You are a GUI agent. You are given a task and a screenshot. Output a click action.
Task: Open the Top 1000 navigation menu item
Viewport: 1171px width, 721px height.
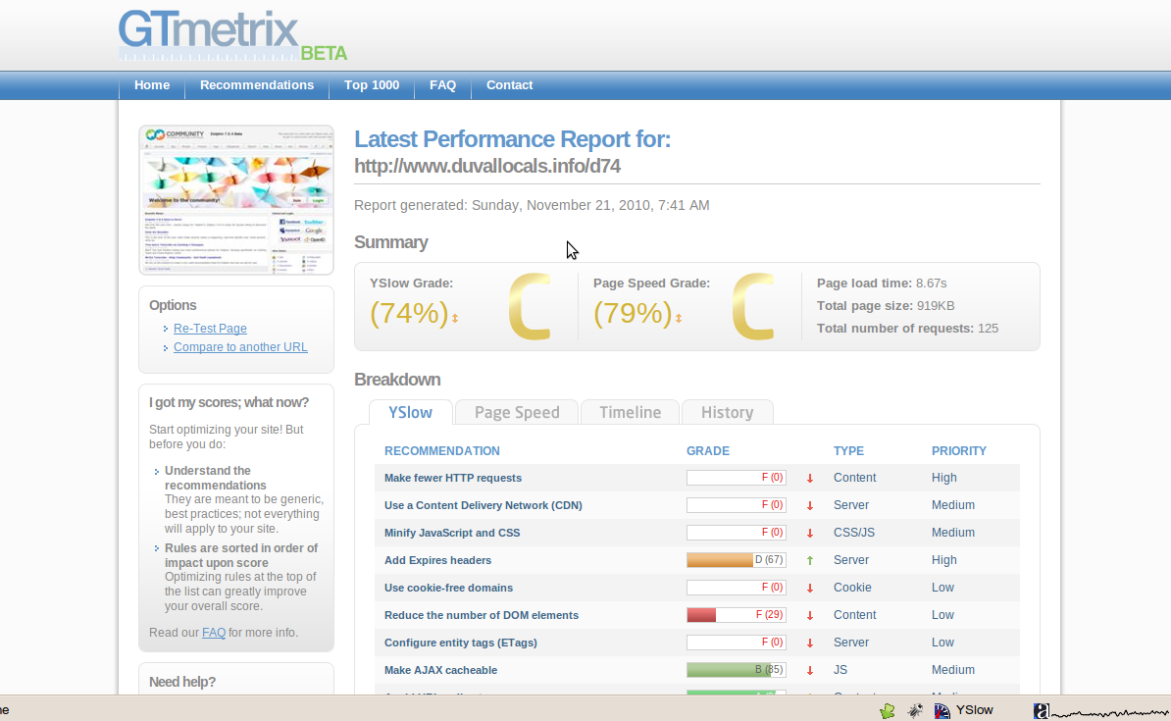(372, 85)
